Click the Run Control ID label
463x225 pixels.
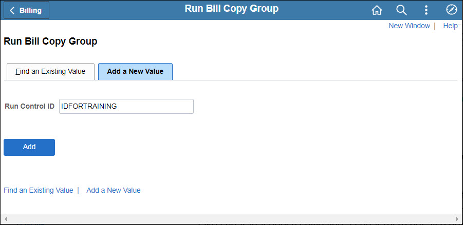click(x=29, y=106)
